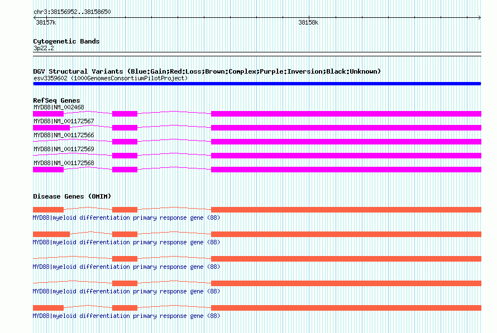The width and height of the screenshot is (497, 333).
Task: Open the MYD88|NM_002468 transcript label
Action: point(59,107)
